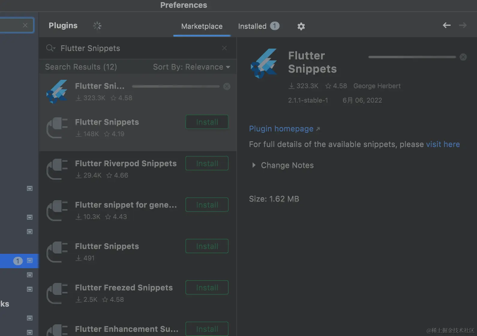Expand the Change Notes section
Viewport: 477px width, 336px height.
[x=254, y=165]
